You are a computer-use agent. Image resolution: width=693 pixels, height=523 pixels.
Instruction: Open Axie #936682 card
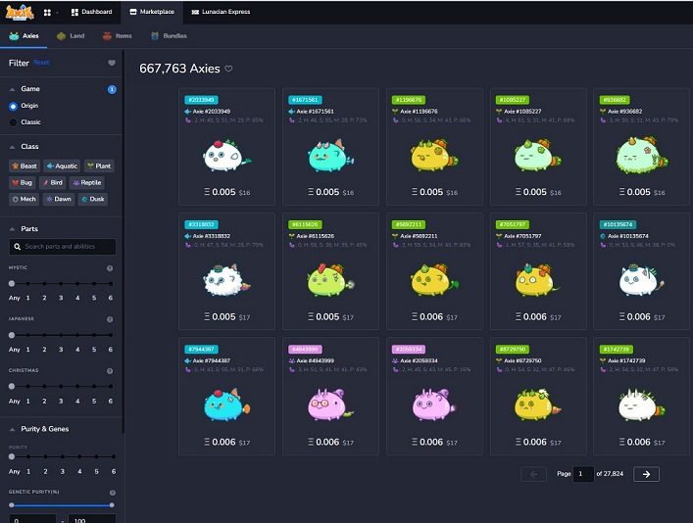point(641,147)
